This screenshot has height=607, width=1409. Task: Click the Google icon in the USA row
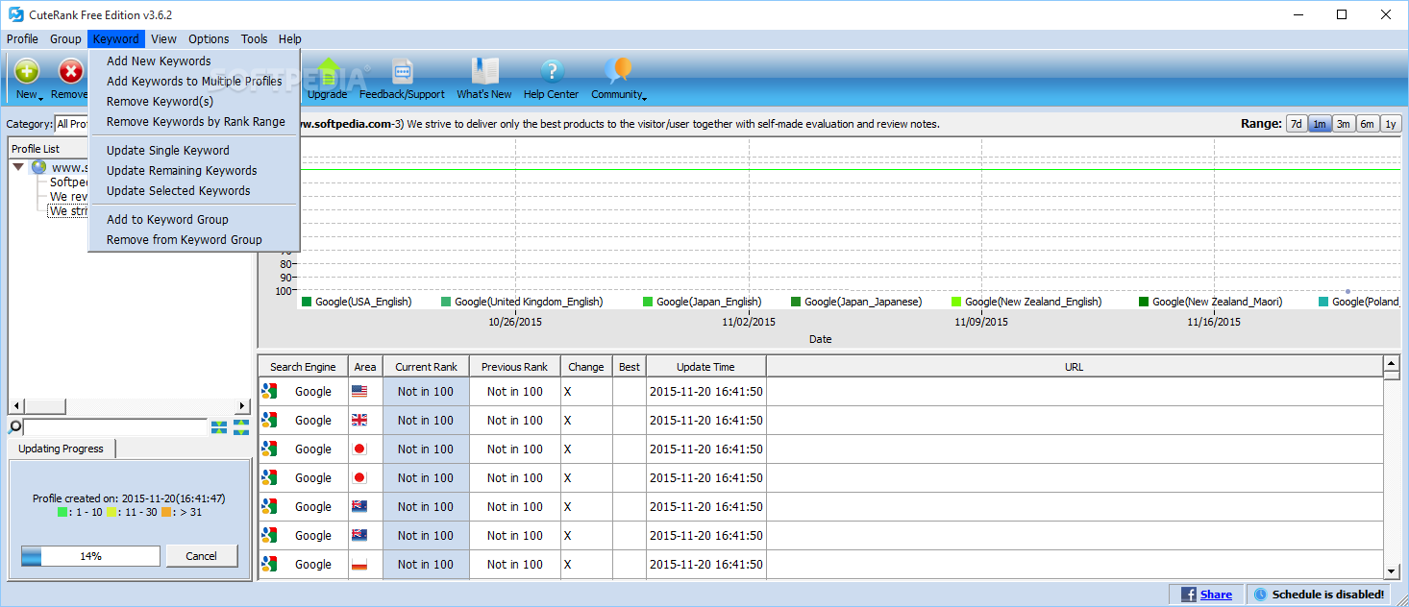point(269,392)
